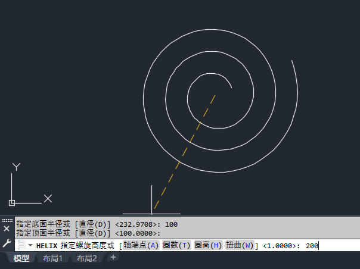
Task: Switch to the 模型 tab
Action: [21, 258]
